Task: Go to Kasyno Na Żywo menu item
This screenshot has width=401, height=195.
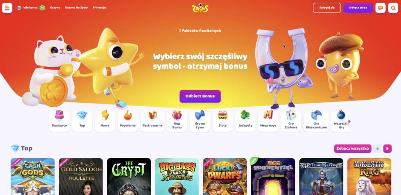Action: pos(76,8)
